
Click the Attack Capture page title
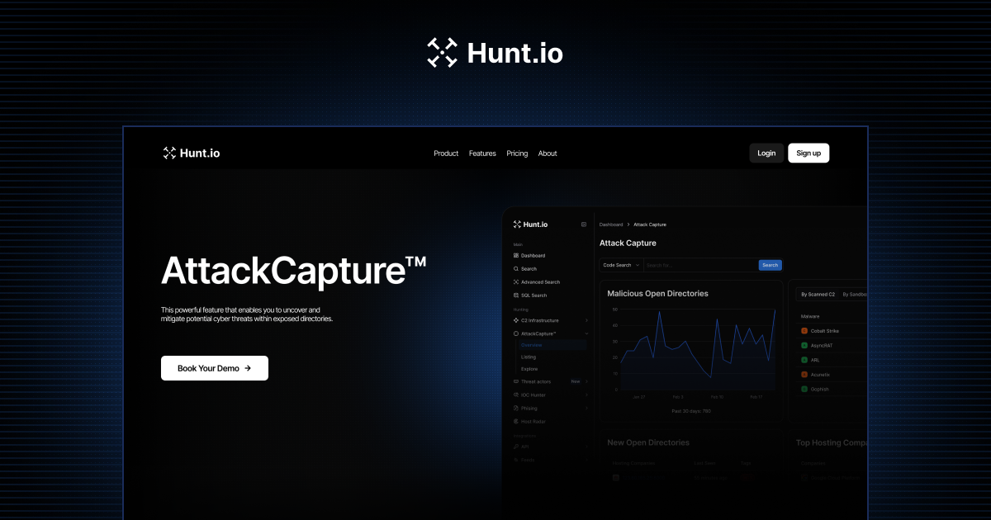tap(628, 243)
